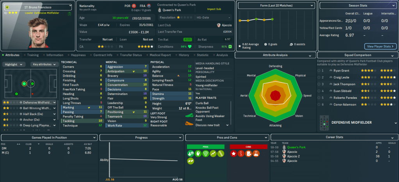Click the first red star Cons icon
The height and width of the screenshot is (182, 399).
tap(234, 154)
